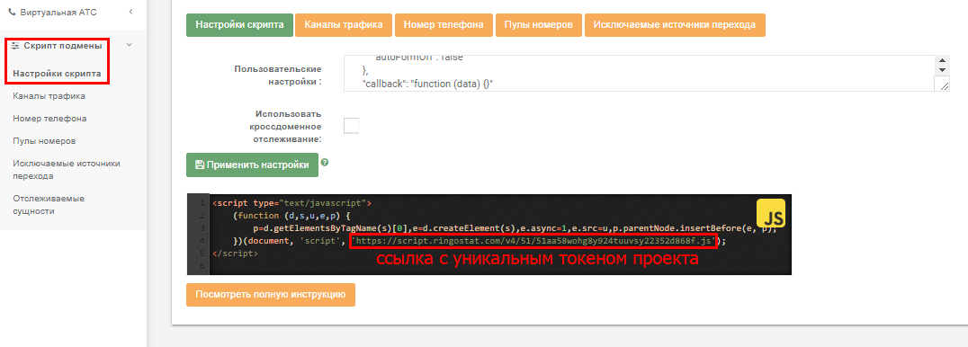Click the (function (d,s,u,e,p) { code line
968x347 pixels.
coord(292,216)
